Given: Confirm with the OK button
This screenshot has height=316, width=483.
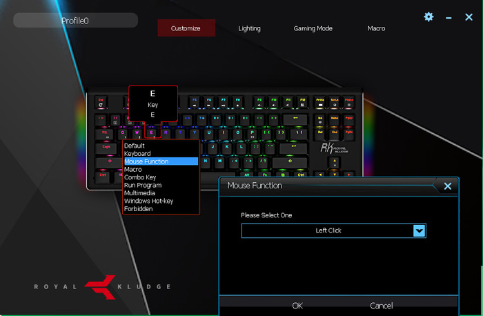Looking at the screenshot, I should (297, 306).
